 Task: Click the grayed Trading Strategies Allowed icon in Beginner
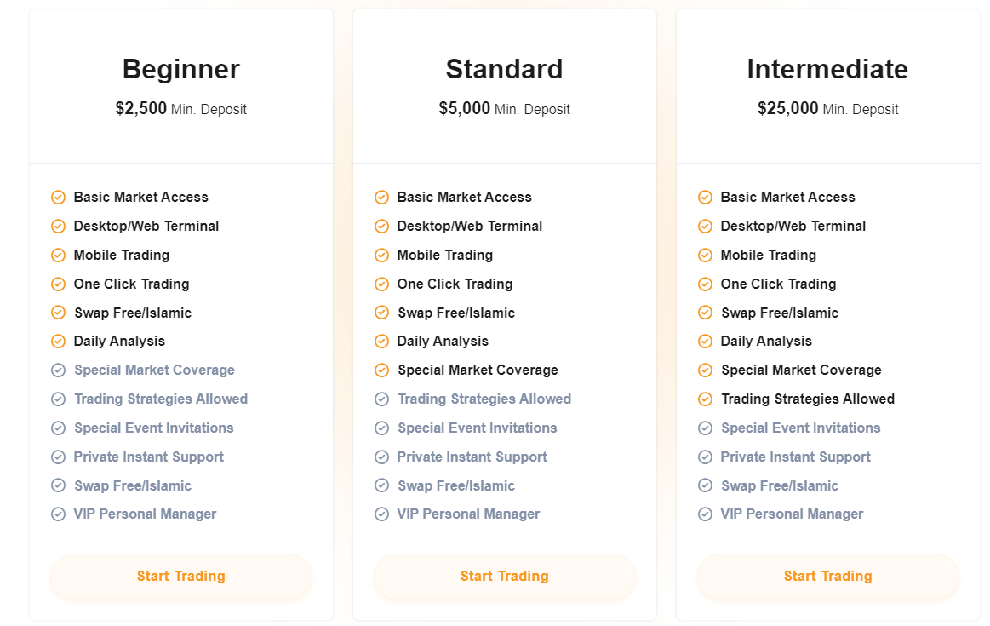click(58, 399)
